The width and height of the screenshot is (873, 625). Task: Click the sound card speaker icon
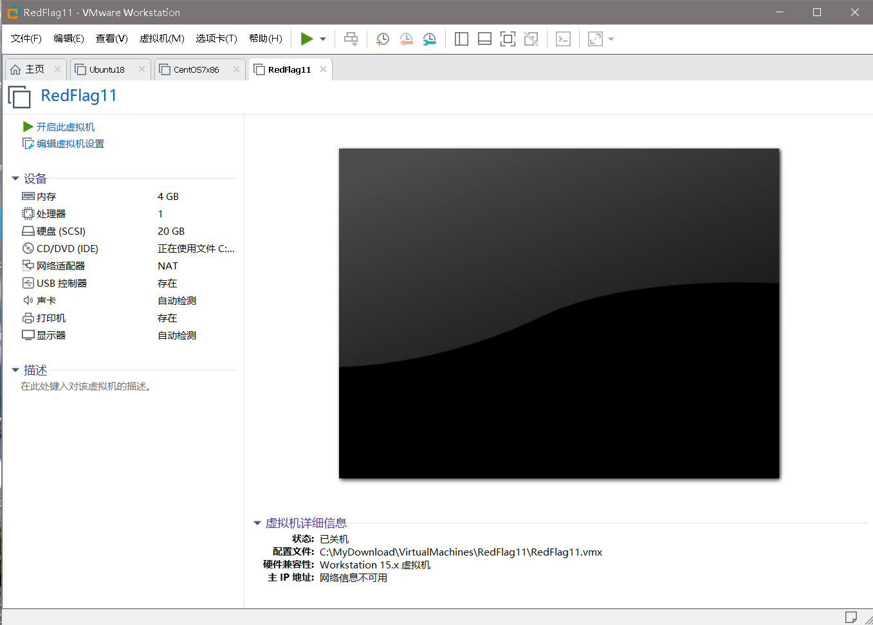click(28, 300)
